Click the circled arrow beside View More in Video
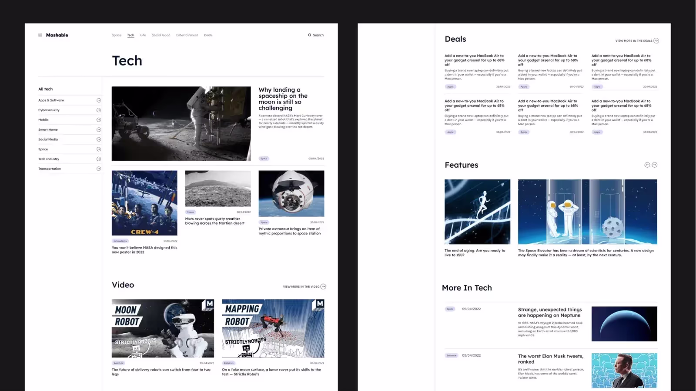Screen dimensions: 696x391 tap(323, 287)
